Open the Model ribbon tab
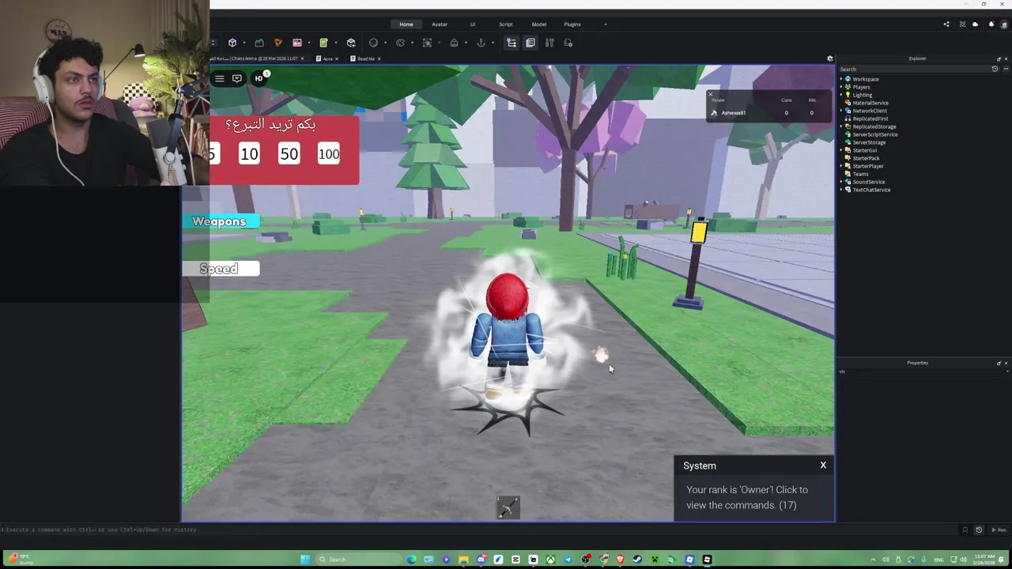 [x=539, y=24]
